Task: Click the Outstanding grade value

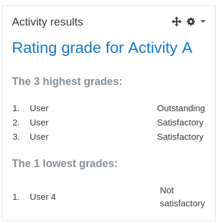Action: point(181,108)
